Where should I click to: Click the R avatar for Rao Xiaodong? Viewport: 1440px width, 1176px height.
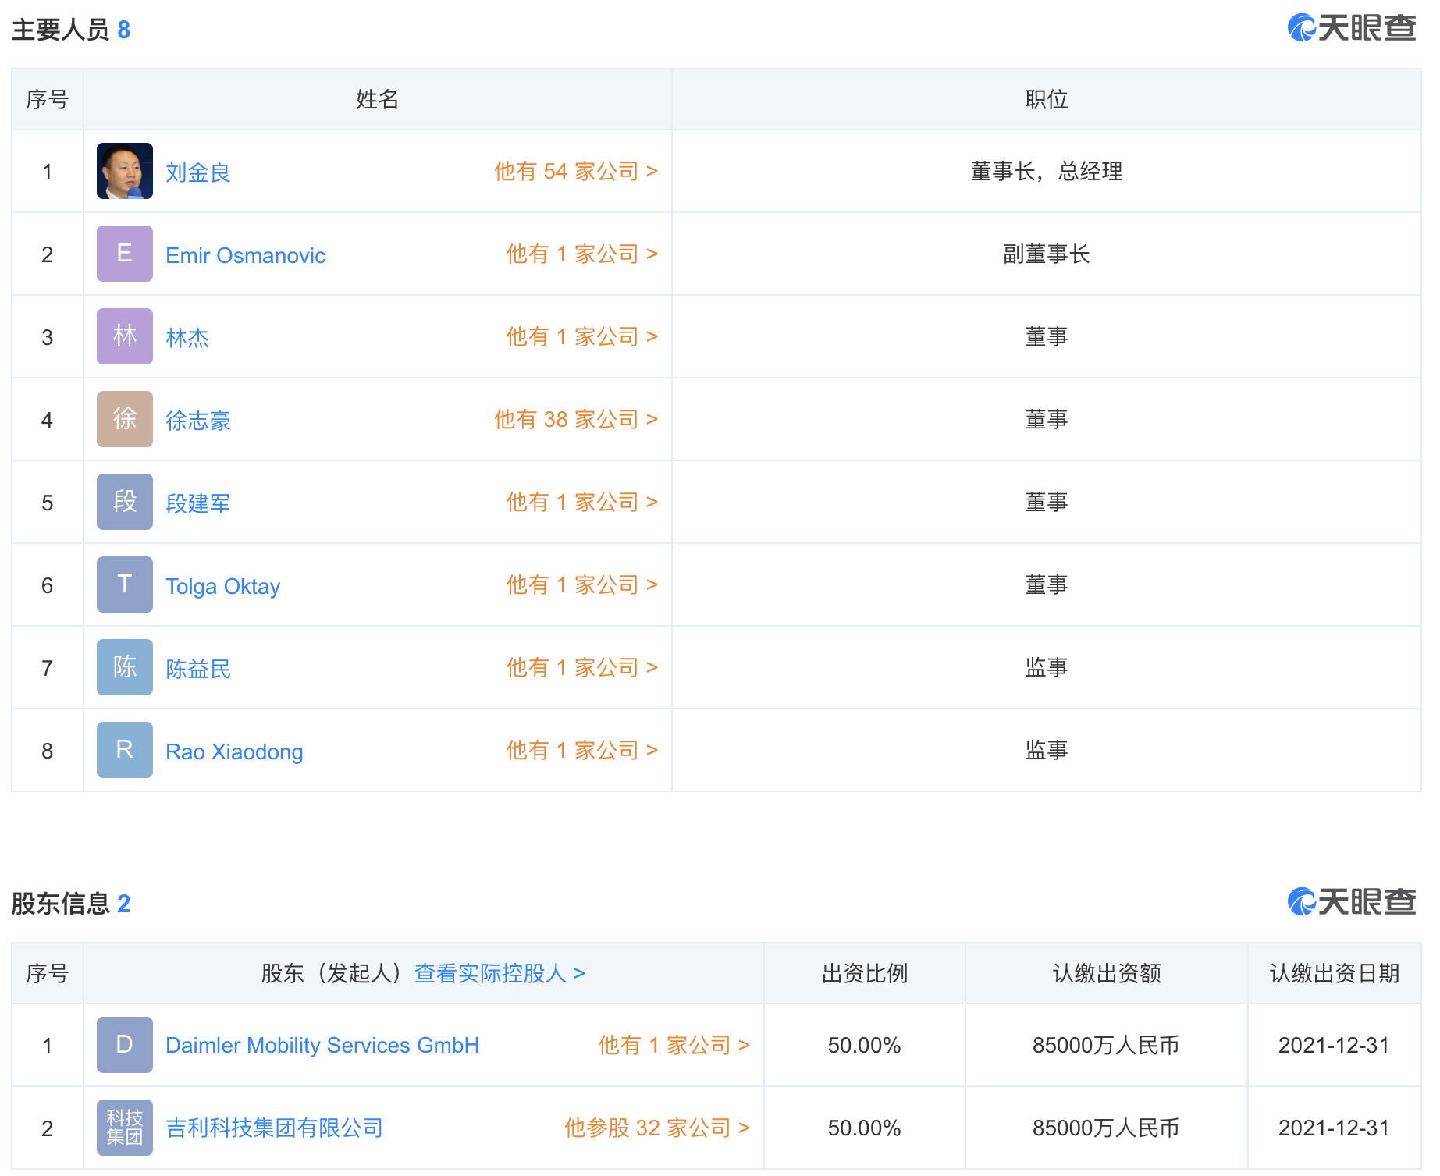(124, 750)
